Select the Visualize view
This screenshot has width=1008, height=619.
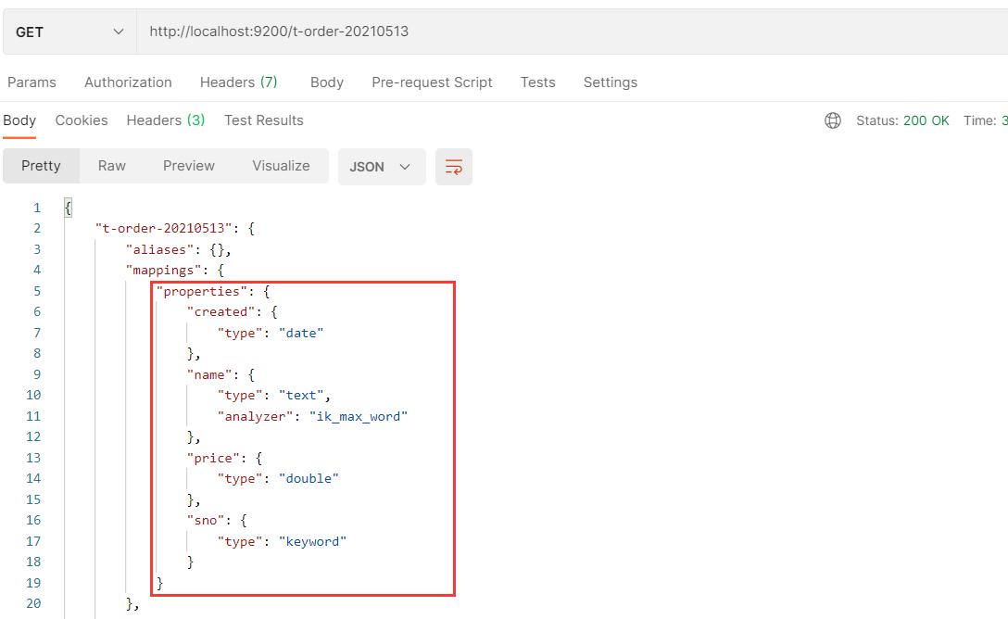[x=281, y=166]
